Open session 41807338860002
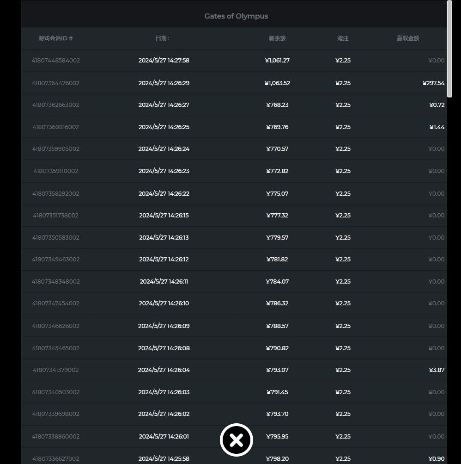The image size is (461, 464). 56,437
